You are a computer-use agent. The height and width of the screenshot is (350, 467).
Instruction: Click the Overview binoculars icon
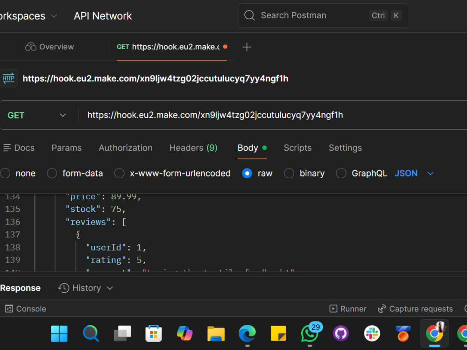coord(31,47)
